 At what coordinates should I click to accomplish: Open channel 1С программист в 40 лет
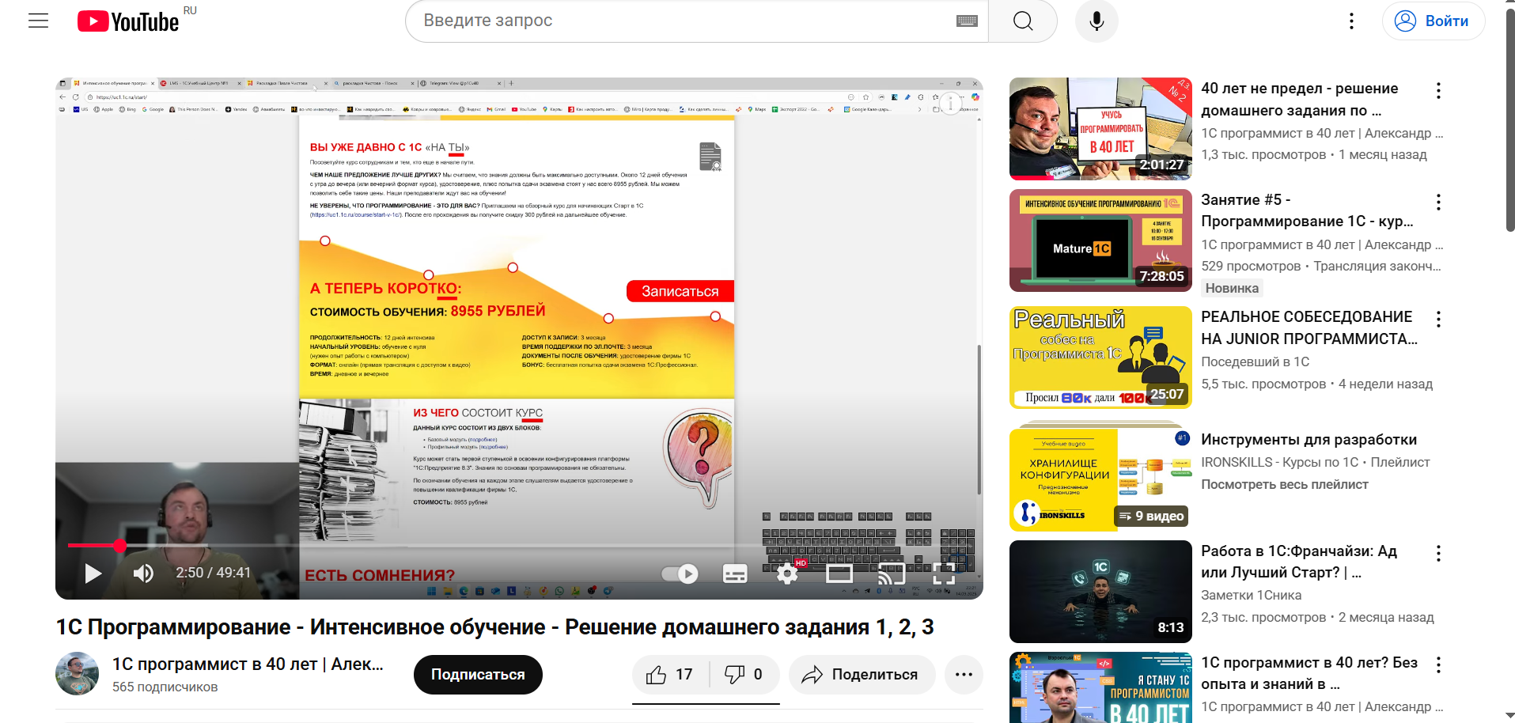tap(248, 664)
